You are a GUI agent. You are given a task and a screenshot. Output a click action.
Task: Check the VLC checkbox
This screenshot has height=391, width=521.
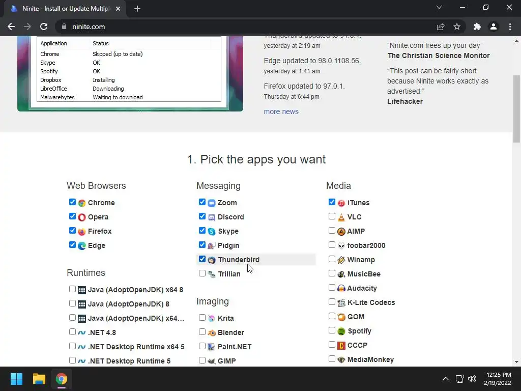[332, 216]
